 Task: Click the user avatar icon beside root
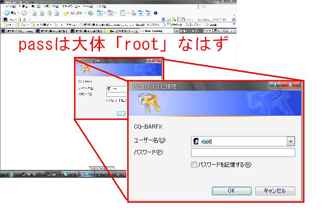coord(196,142)
